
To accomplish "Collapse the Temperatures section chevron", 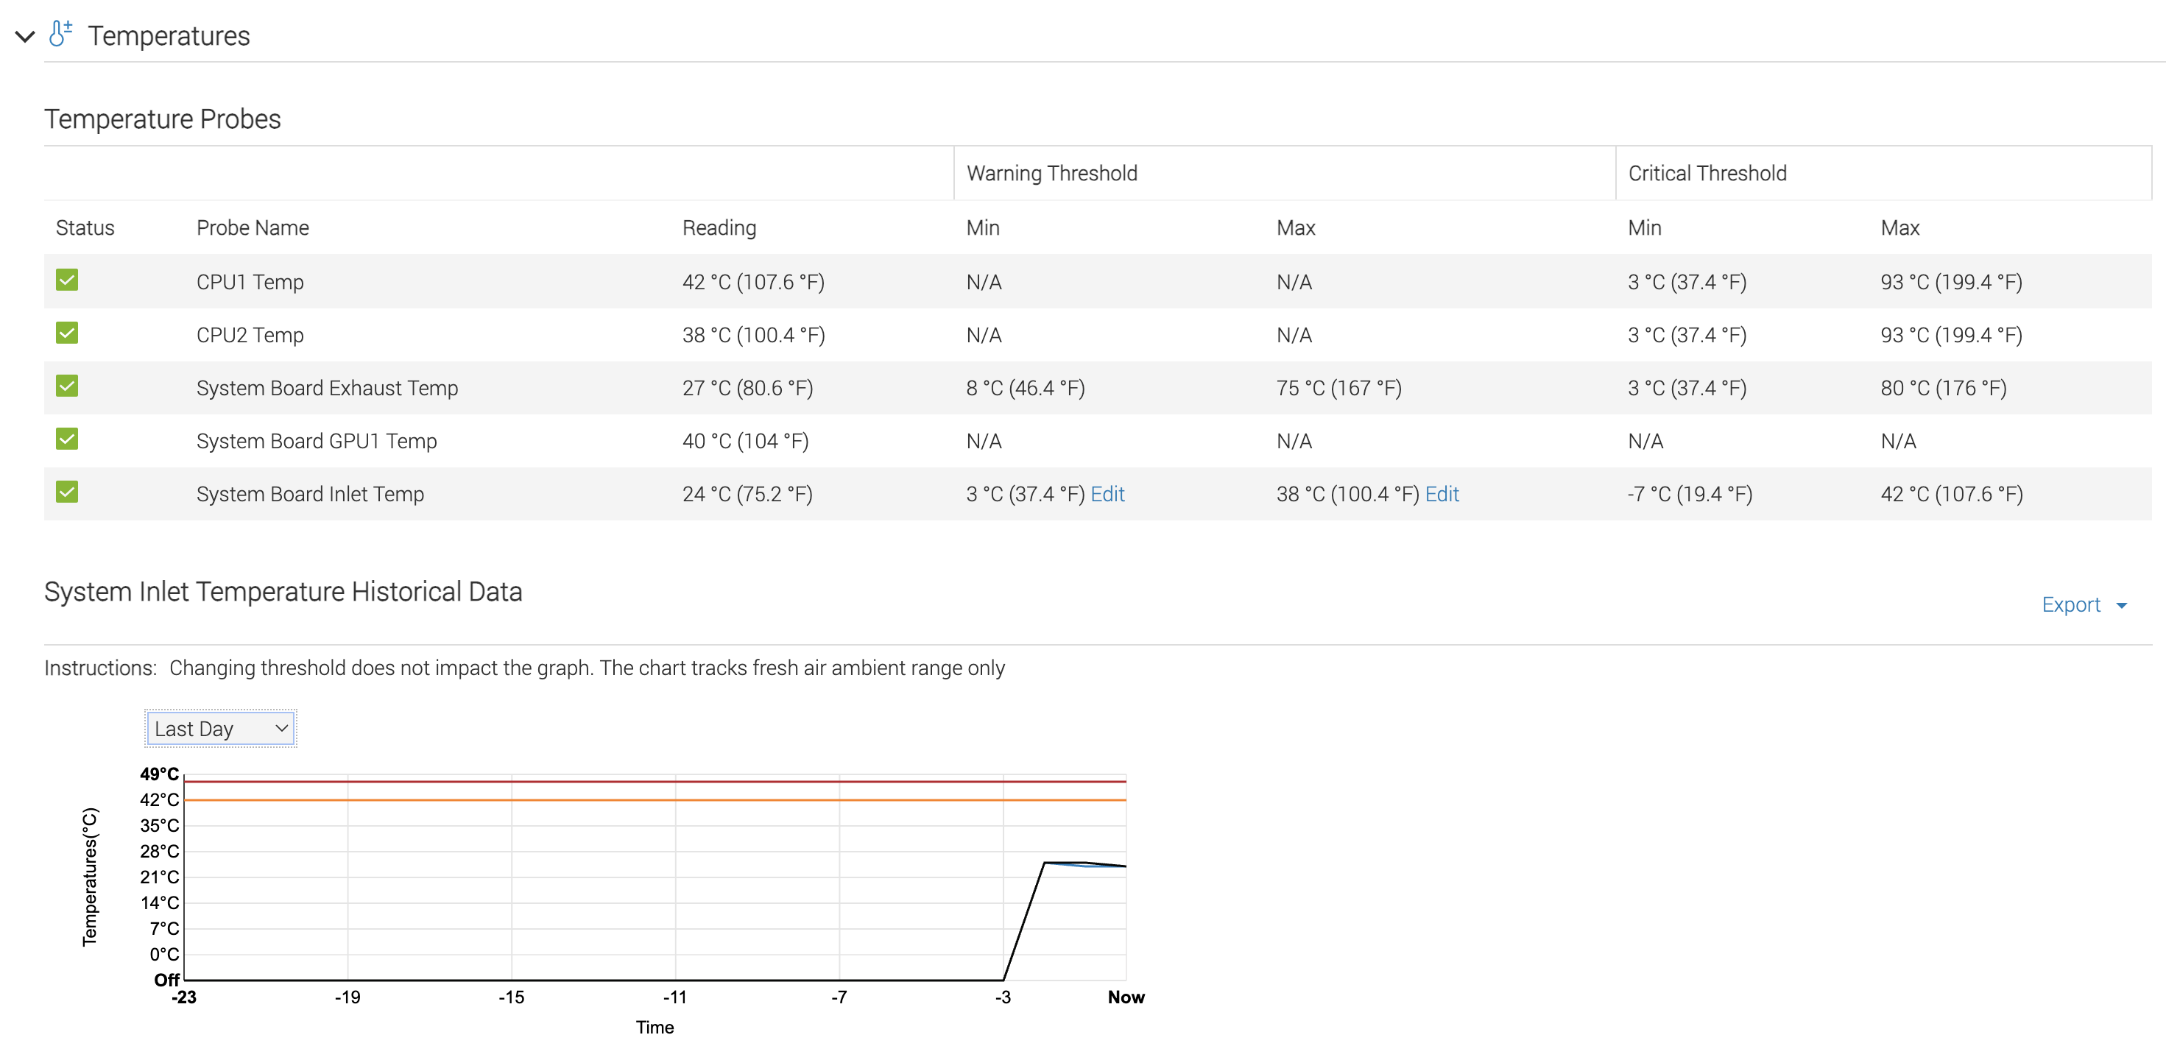I will [24, 36].
